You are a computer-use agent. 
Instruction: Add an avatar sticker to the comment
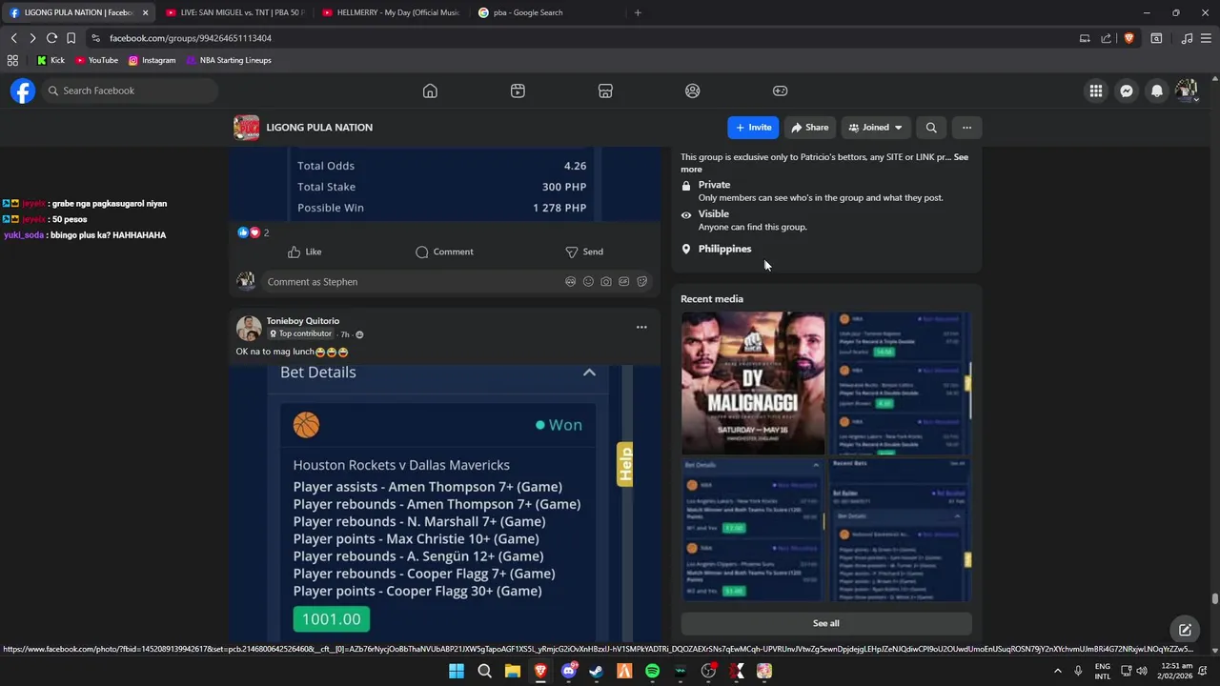[x=570, y=282]
